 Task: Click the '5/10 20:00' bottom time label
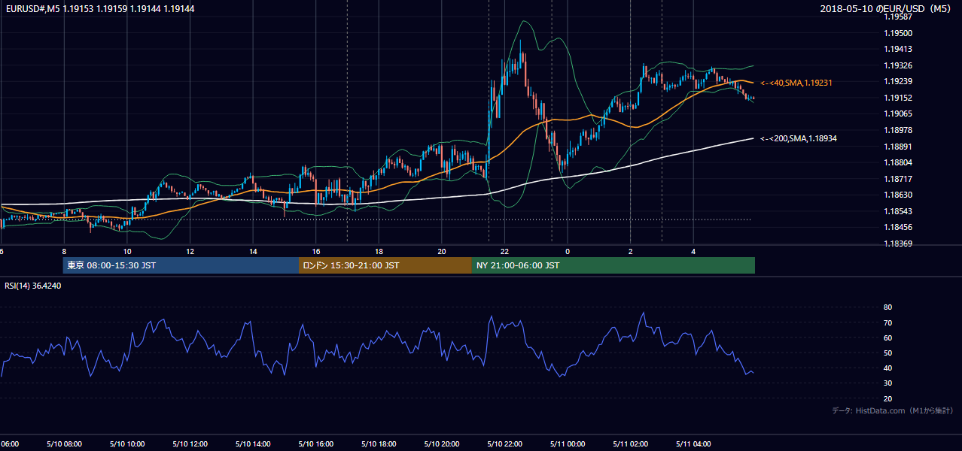[x=442, y=444]
